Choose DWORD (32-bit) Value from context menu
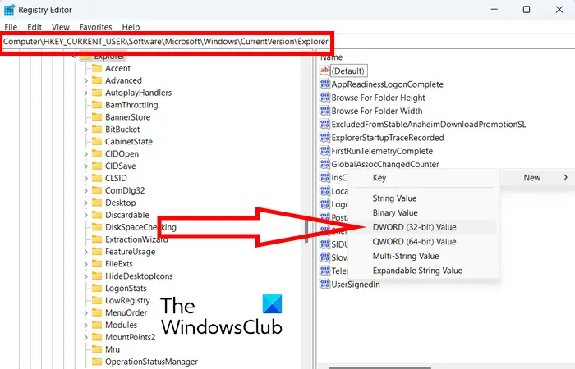 (423, 227)
